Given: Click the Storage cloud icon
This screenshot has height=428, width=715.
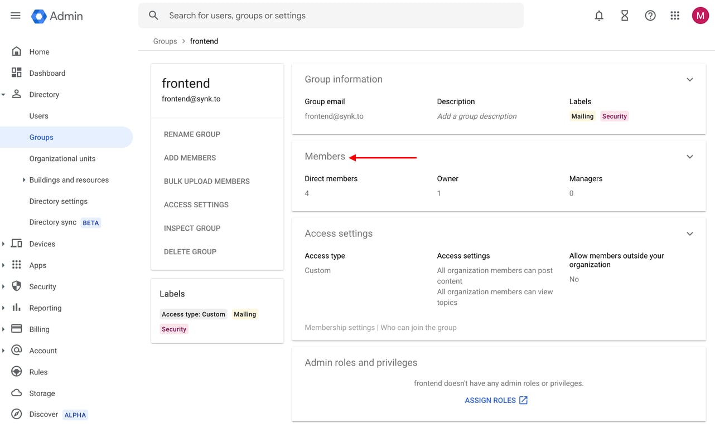Looking at the screenshot, I should coord(17,393).
